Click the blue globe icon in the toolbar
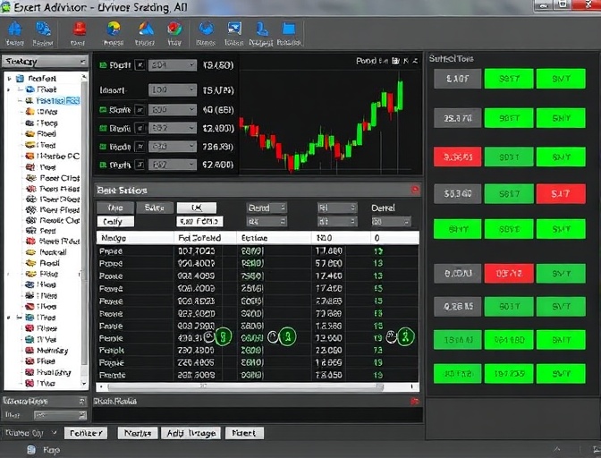The width and height of the screenshot is (601, 458). click(206, 30)
